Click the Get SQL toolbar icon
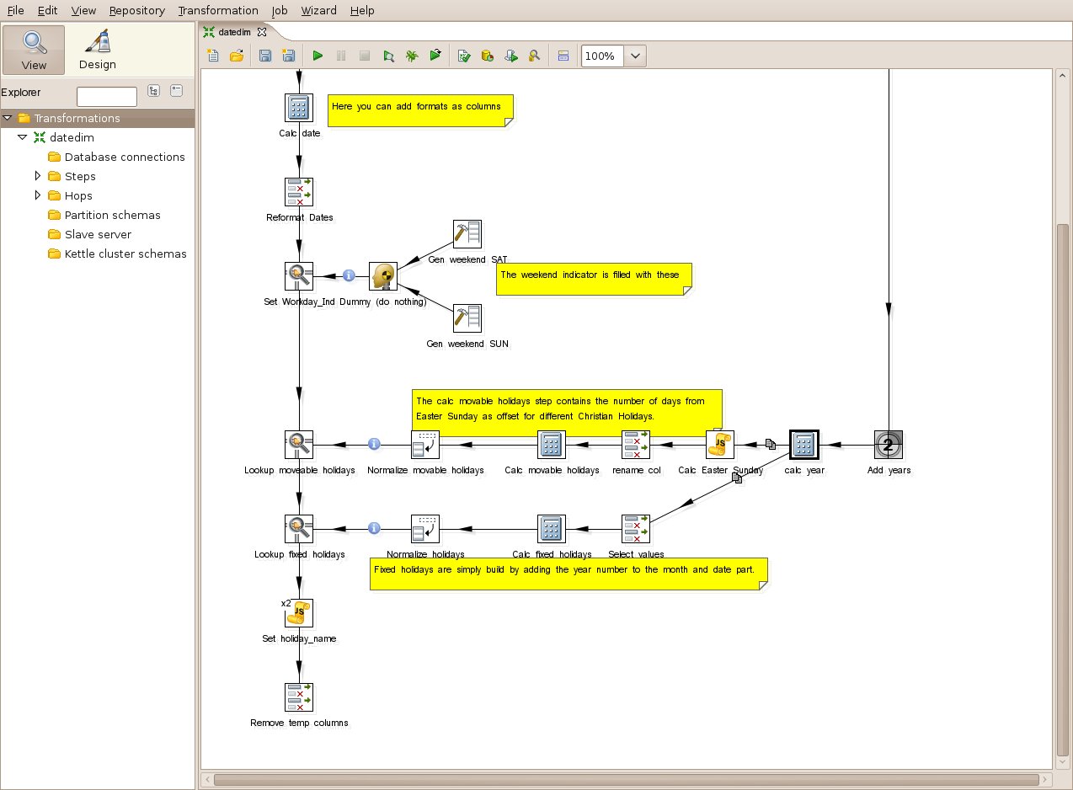The height and width of the screenshot is (790, 1073). point(510,56)
